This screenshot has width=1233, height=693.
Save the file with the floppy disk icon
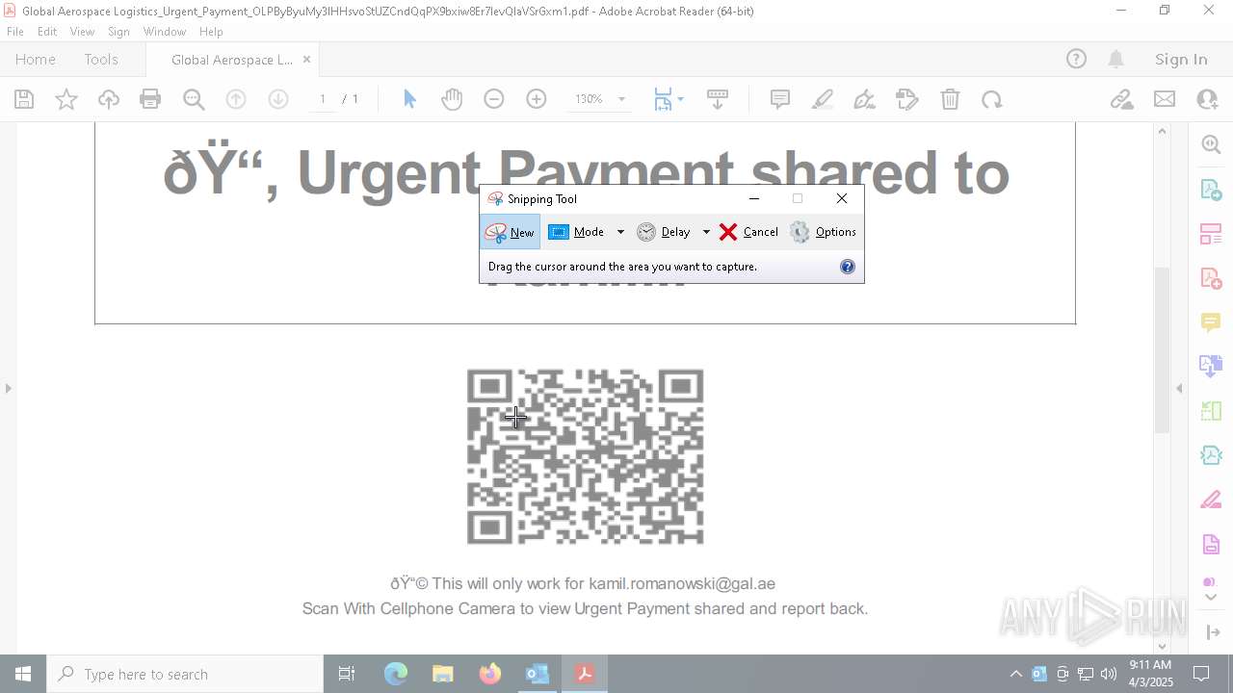[24, 99]
